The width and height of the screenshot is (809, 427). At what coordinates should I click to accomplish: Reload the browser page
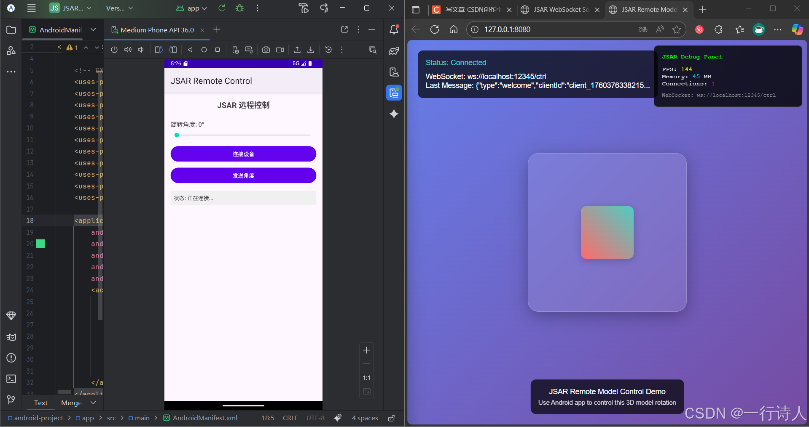point(435,29)
